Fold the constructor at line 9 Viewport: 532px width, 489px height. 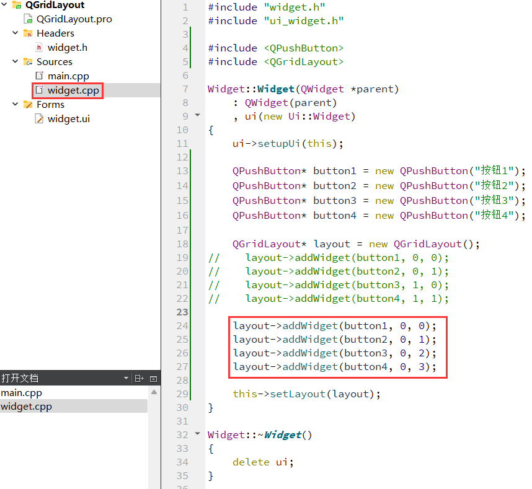(x=197, y=115)
